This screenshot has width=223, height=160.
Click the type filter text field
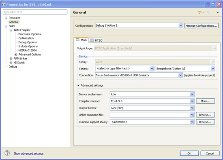pos(35,12)
